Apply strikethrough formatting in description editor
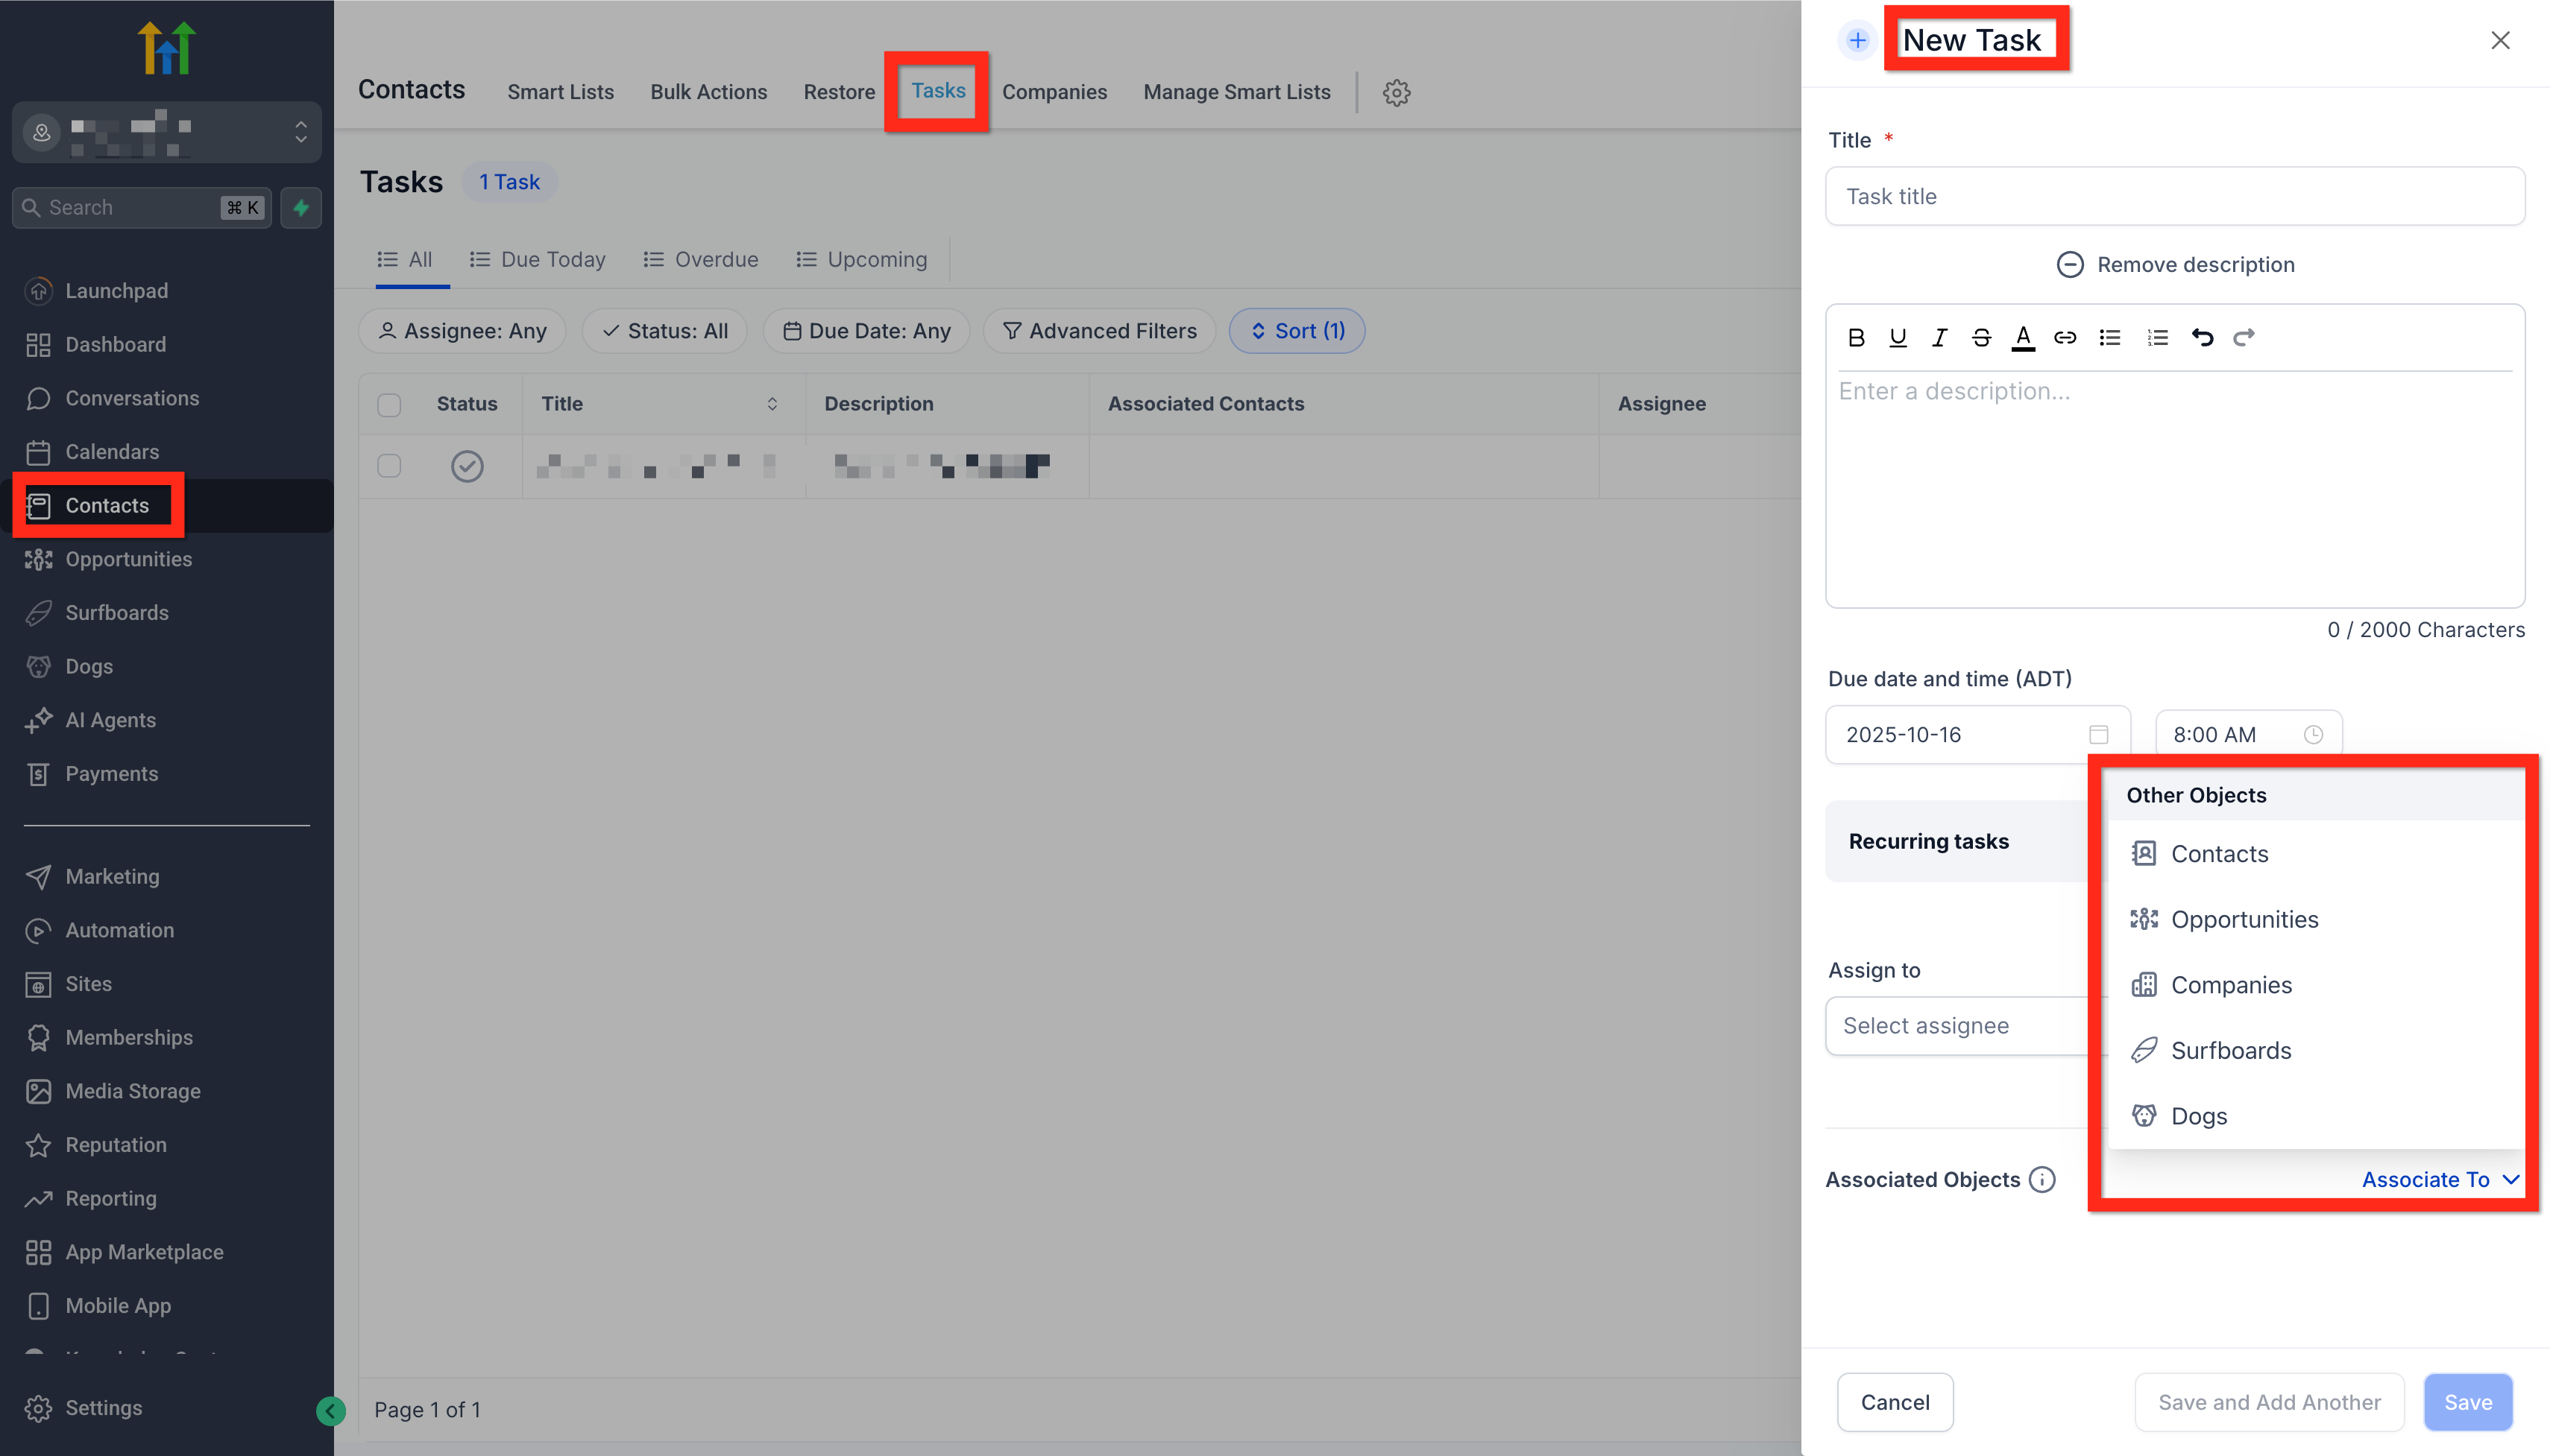 click(1981, 338)
